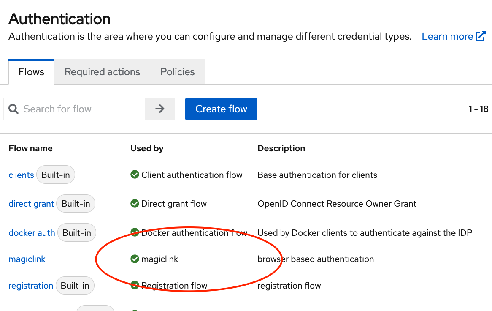The height and width of the screenshot is (311, 492).
Task: Click the green check next to magiclink usage
Action: pyautogui.click(x=135, y=259)
